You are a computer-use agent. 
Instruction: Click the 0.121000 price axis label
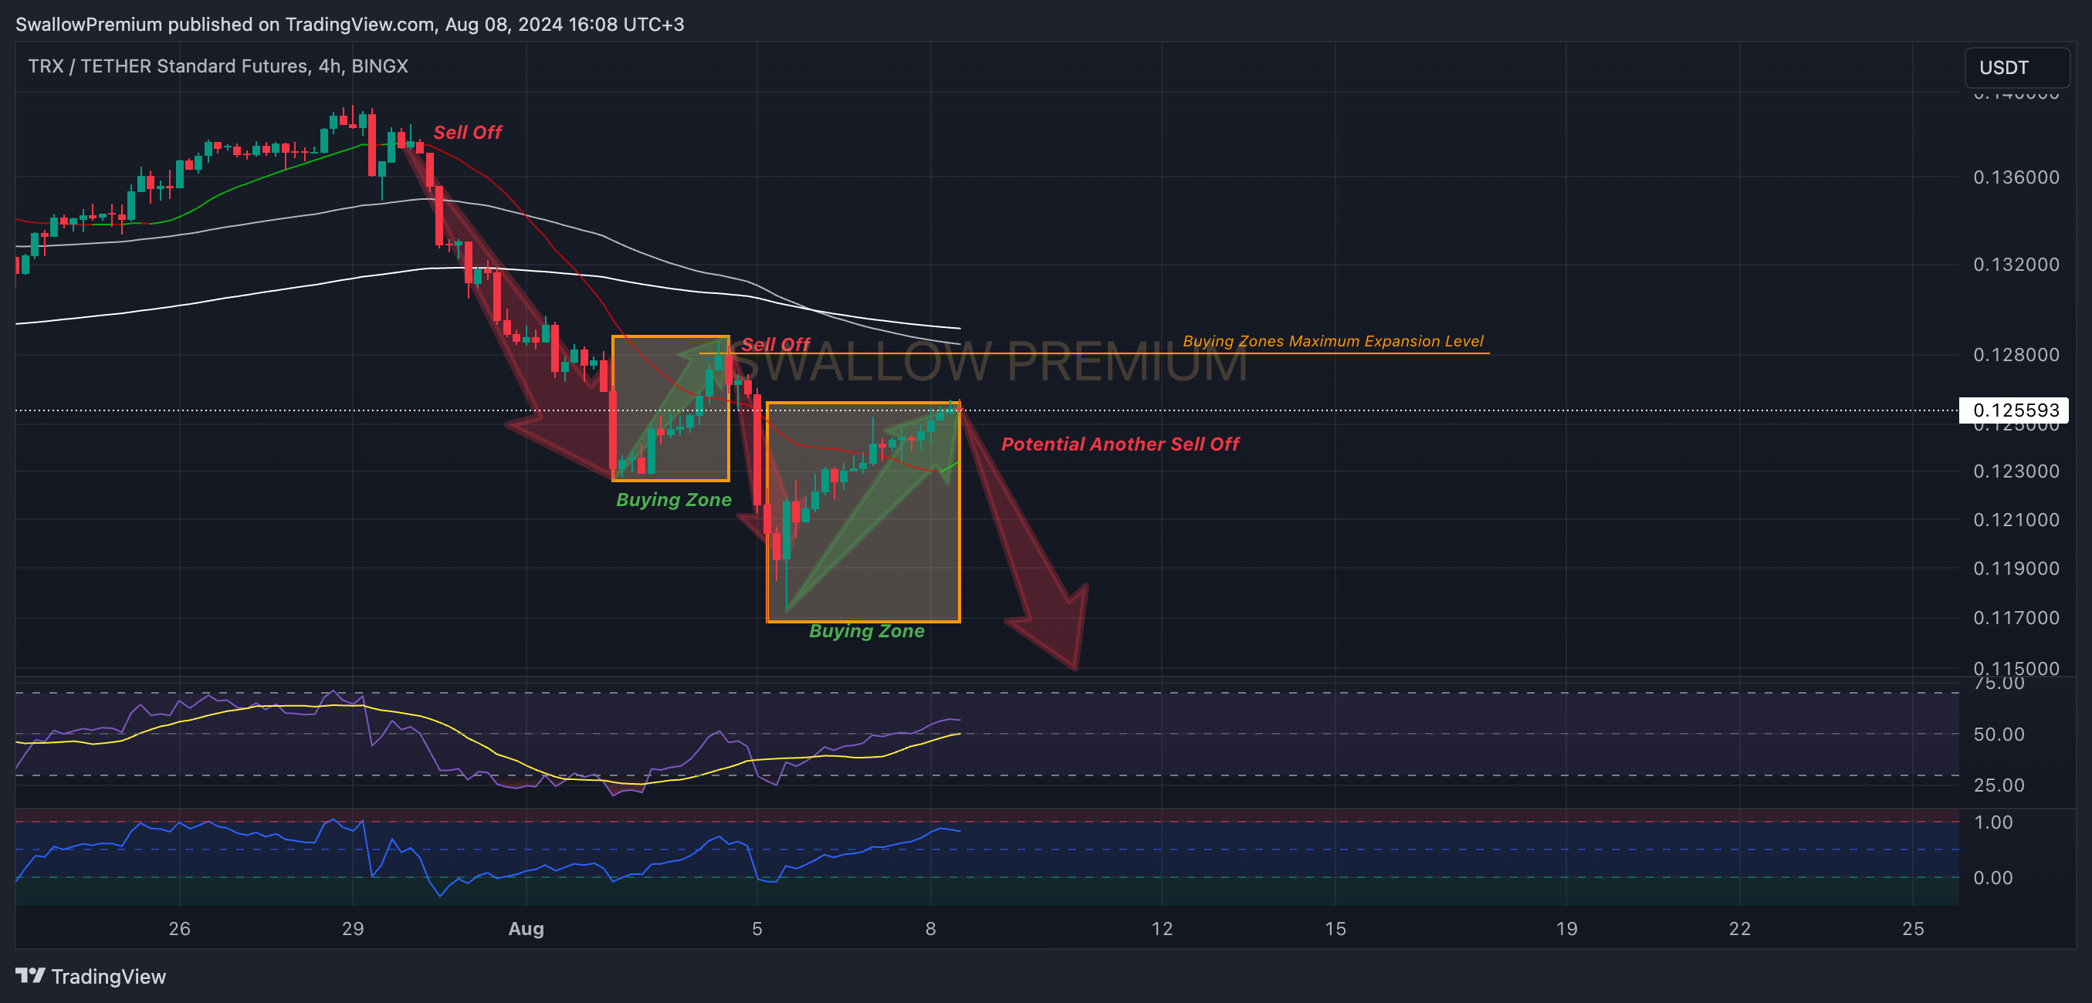[2016, 519]
